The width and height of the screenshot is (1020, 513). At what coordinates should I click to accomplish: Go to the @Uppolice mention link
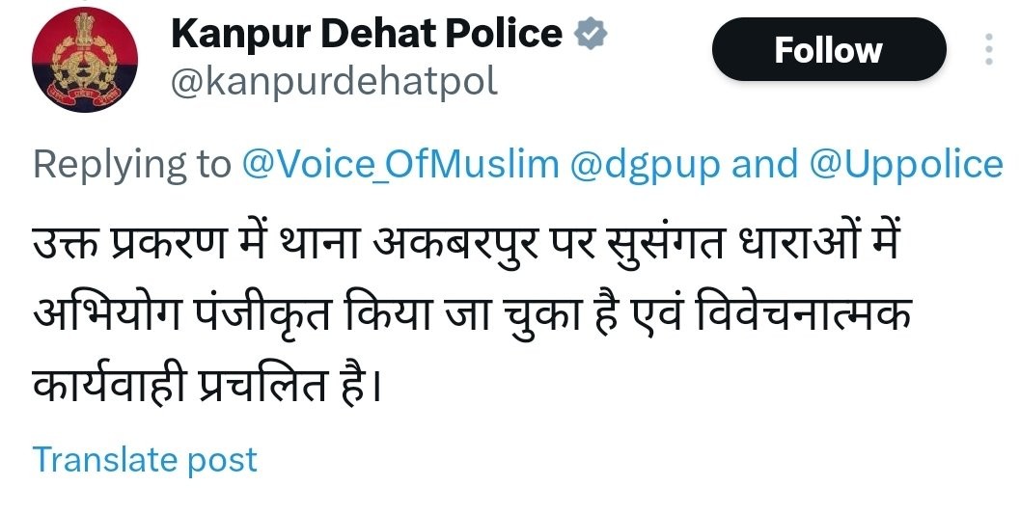(906, 165)
